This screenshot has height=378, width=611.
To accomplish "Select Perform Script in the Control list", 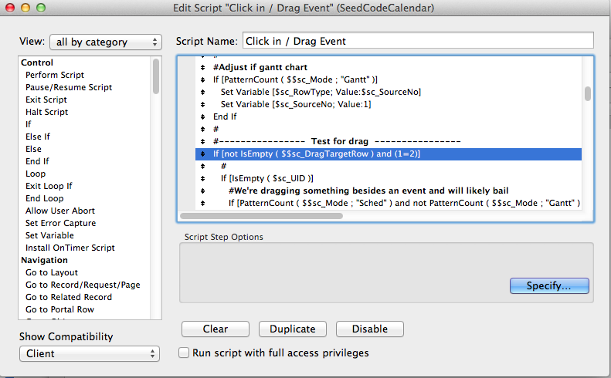I will 55,75.
